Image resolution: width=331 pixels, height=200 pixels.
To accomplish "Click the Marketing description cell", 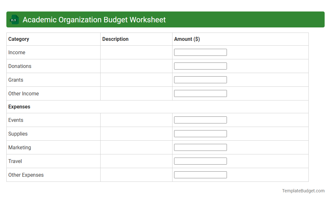I will point(136,147).
